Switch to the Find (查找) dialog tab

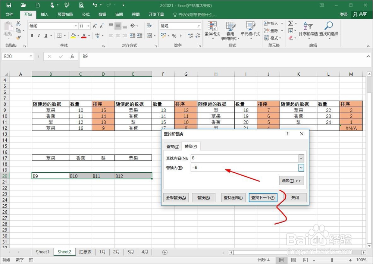(173, 147)
